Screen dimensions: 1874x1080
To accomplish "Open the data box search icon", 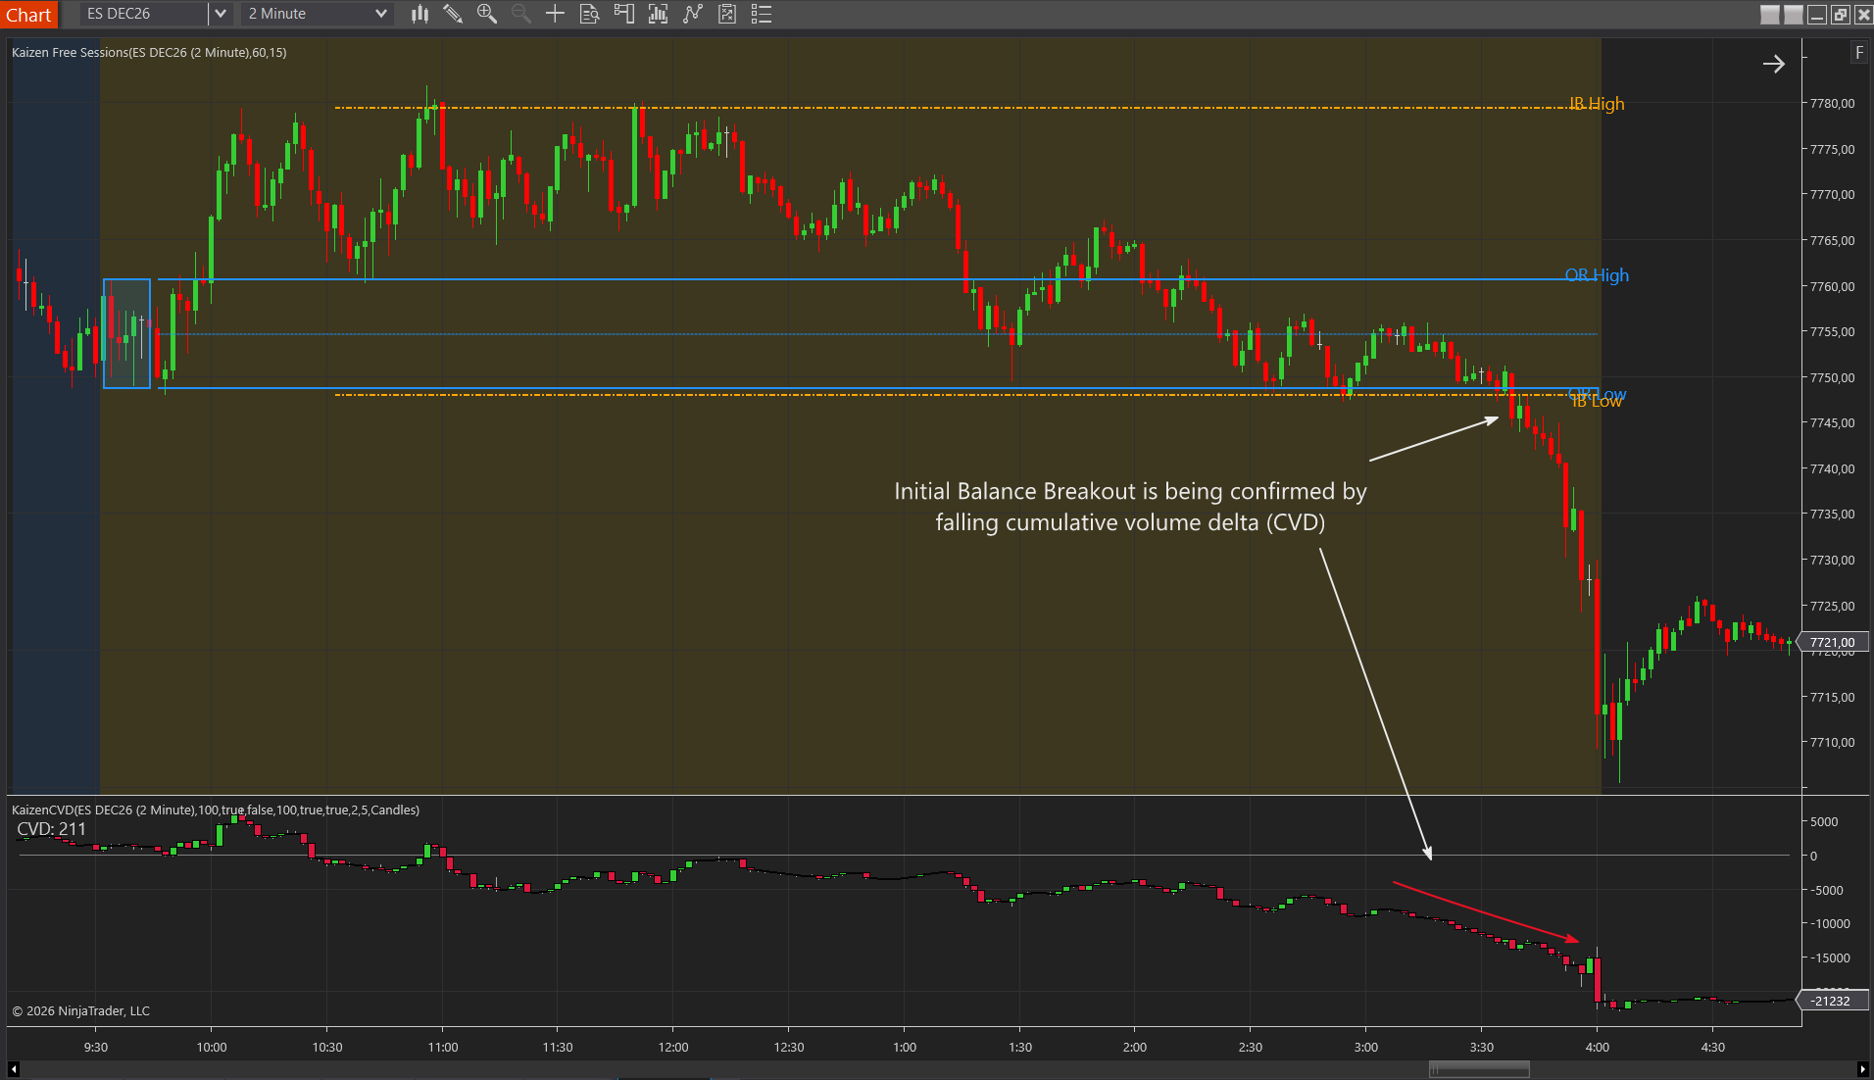I will pos(589,14).
